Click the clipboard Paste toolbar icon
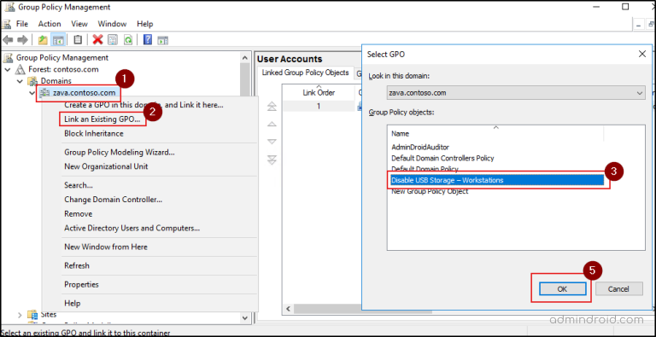The height and width of the screenshot is (337, 656). coord(78,40)
